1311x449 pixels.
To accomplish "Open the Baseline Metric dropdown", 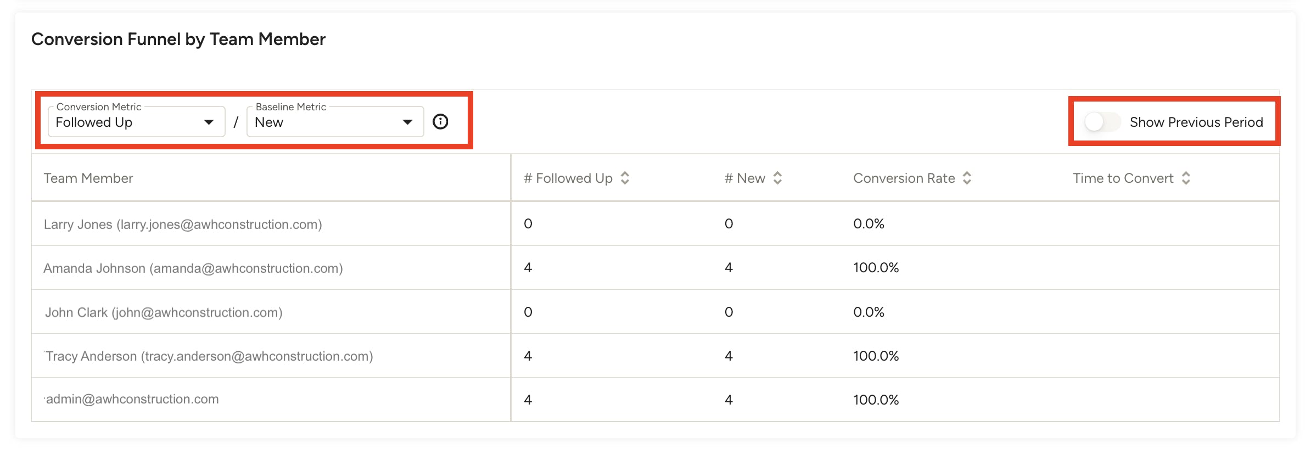I will (325, 122).
